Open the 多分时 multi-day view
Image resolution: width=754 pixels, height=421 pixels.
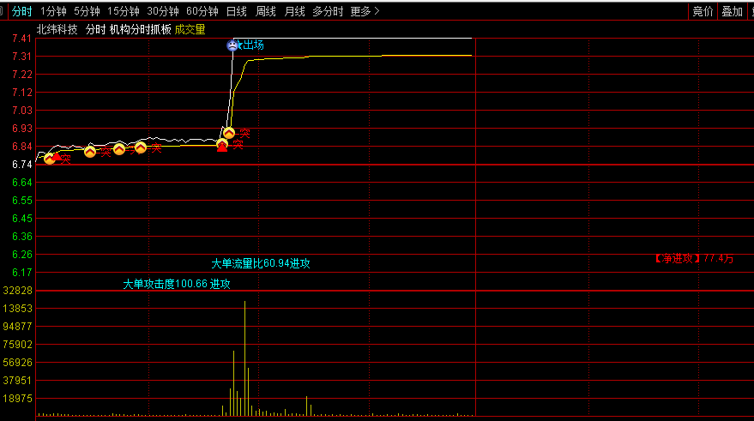click(328, 11)
